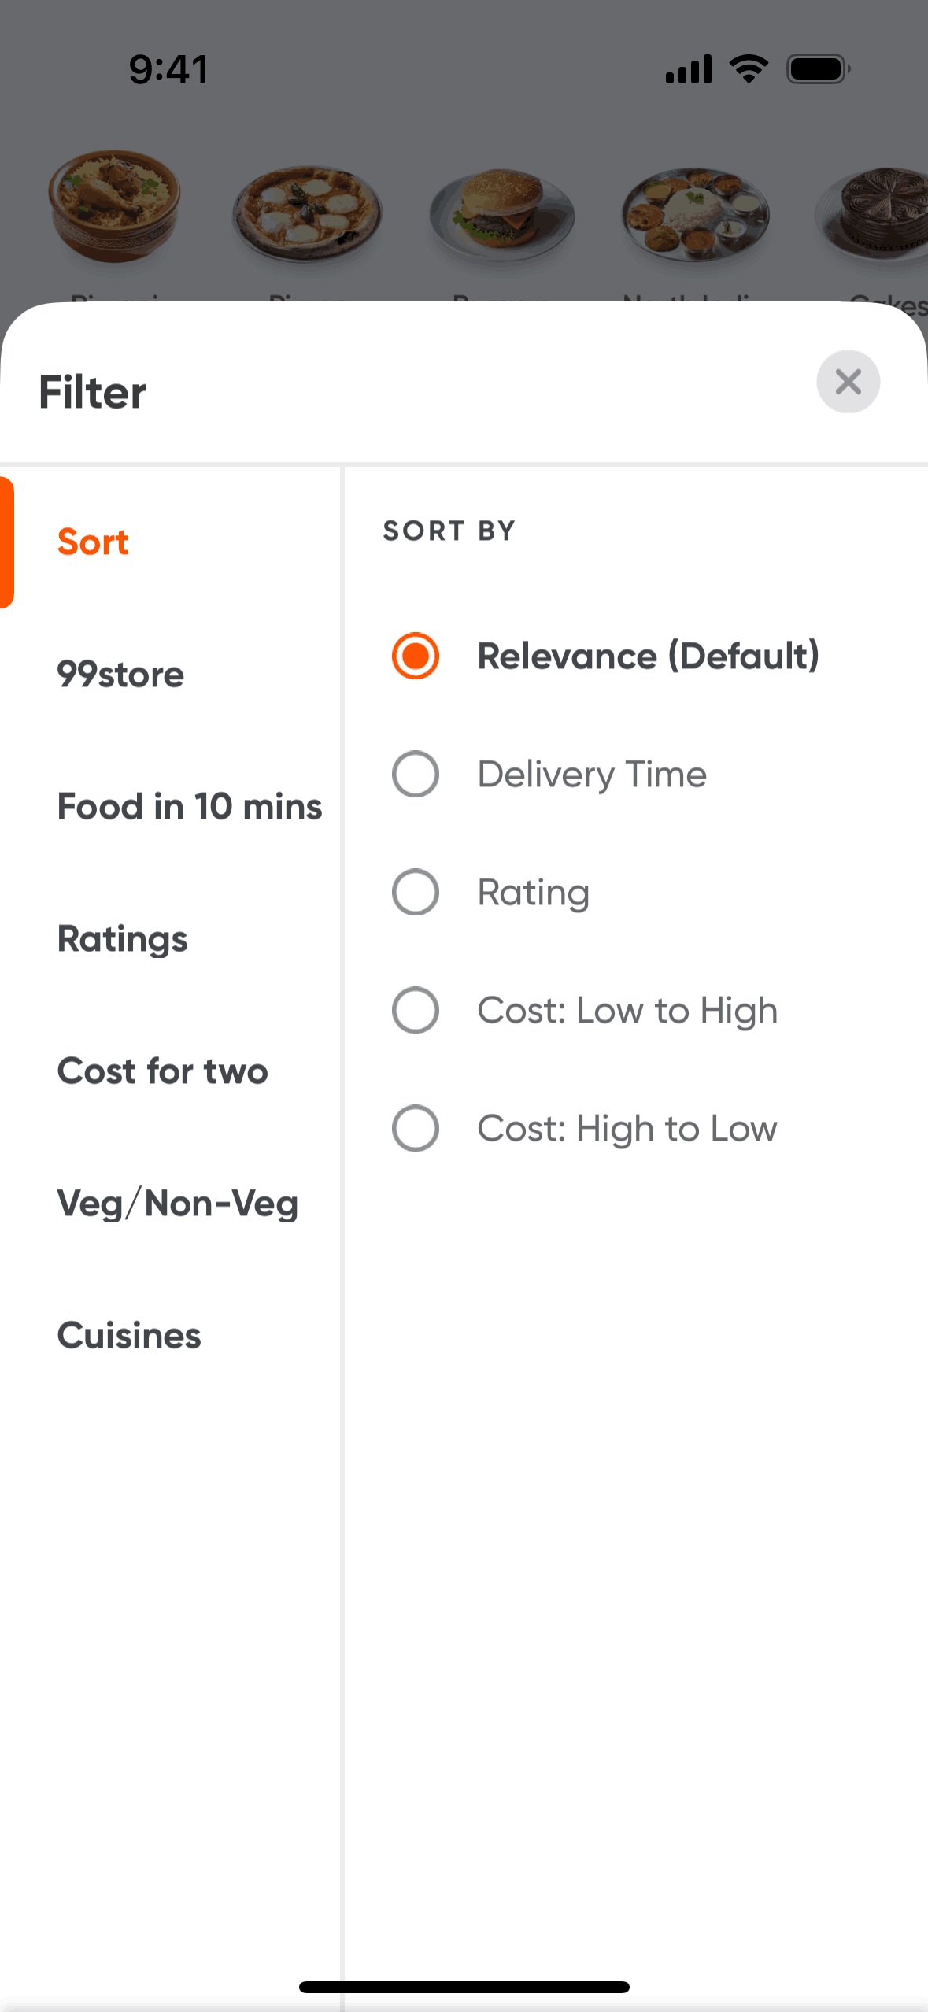Pick Cost: Low to High sorting

point(416,1010)
